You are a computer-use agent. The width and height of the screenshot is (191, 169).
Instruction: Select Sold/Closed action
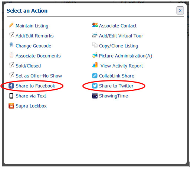(28, 66)
